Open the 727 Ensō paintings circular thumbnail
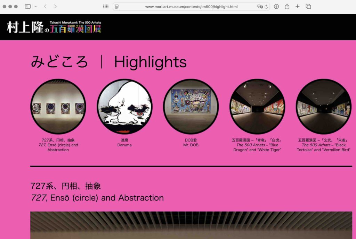This screenshot has height=239, width=356. [x=58, y=106]
